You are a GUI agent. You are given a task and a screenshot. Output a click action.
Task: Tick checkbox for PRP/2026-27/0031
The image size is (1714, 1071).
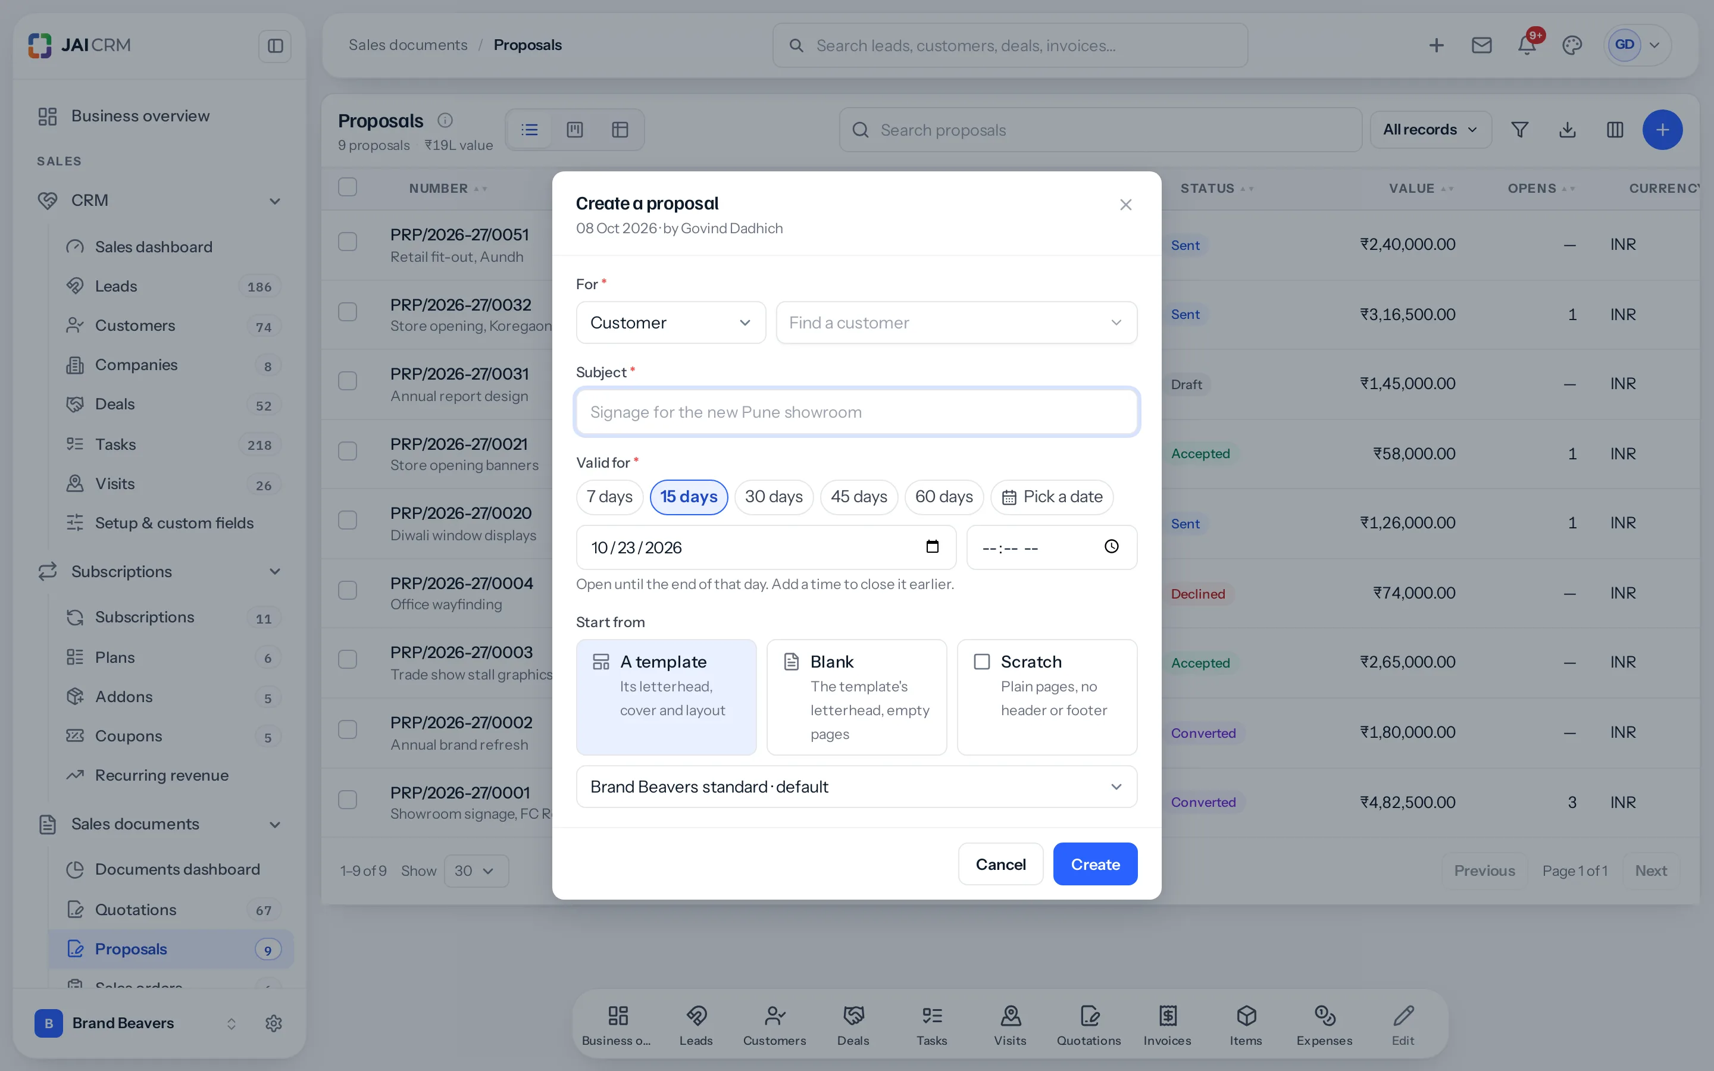347,380
